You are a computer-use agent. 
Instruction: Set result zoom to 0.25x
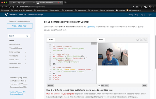tap(107, 86)
